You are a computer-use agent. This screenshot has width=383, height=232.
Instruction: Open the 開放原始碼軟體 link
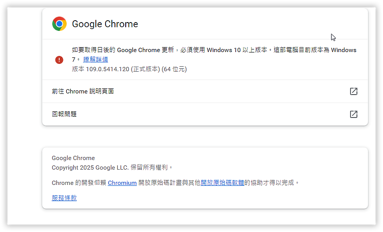click(222, 183)
